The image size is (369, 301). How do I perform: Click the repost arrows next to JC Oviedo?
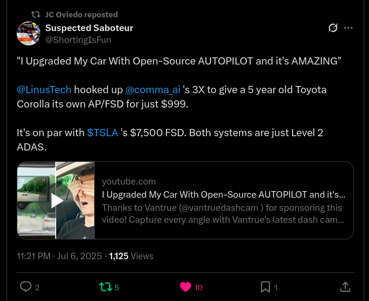(x=36, y=14)
